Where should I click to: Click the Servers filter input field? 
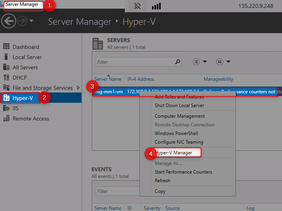[139, 62]
